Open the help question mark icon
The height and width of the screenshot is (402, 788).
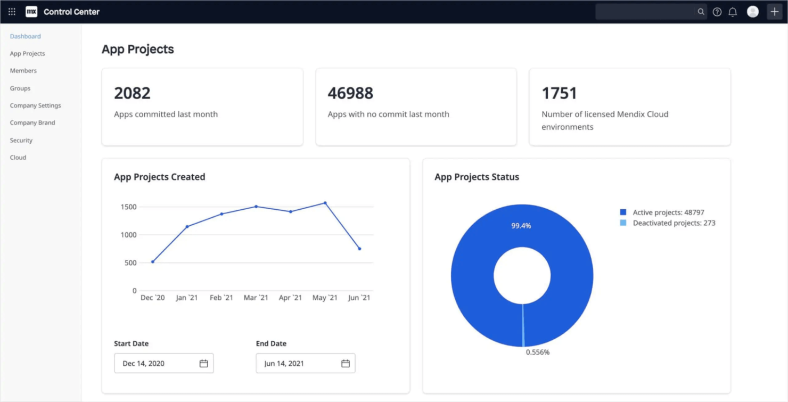click(x=717, y=11)
